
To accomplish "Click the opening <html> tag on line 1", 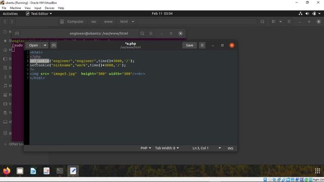I will click(x=36, y=53).
